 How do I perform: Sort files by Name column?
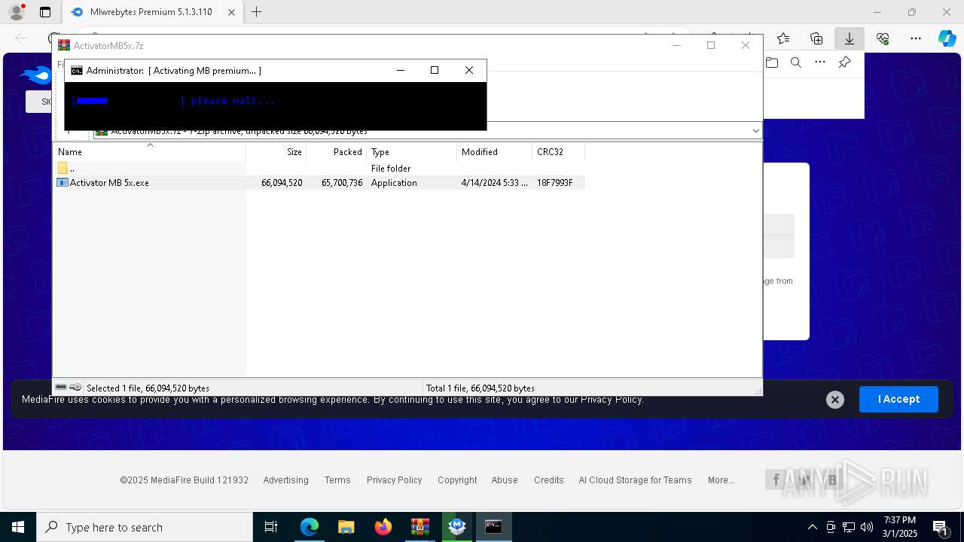(149, 151)
